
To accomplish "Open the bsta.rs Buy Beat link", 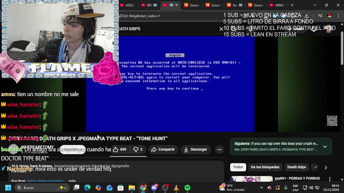I will click(46, 181).
